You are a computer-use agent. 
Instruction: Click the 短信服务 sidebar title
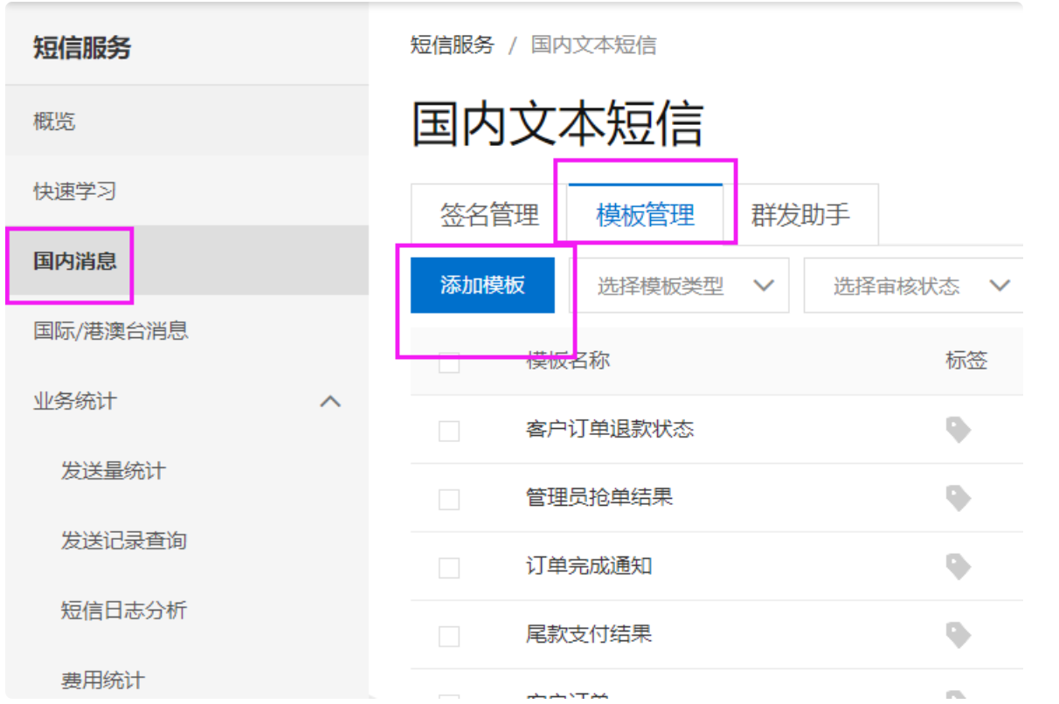[82, 47]
